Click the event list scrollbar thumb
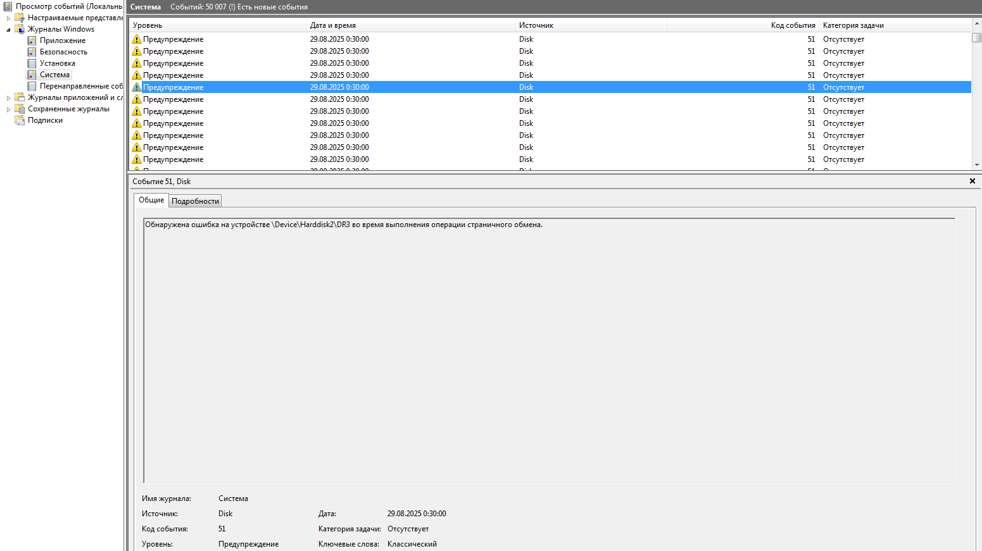The height and width of the screenshot is (551, 982). click(x=977, y=37)
